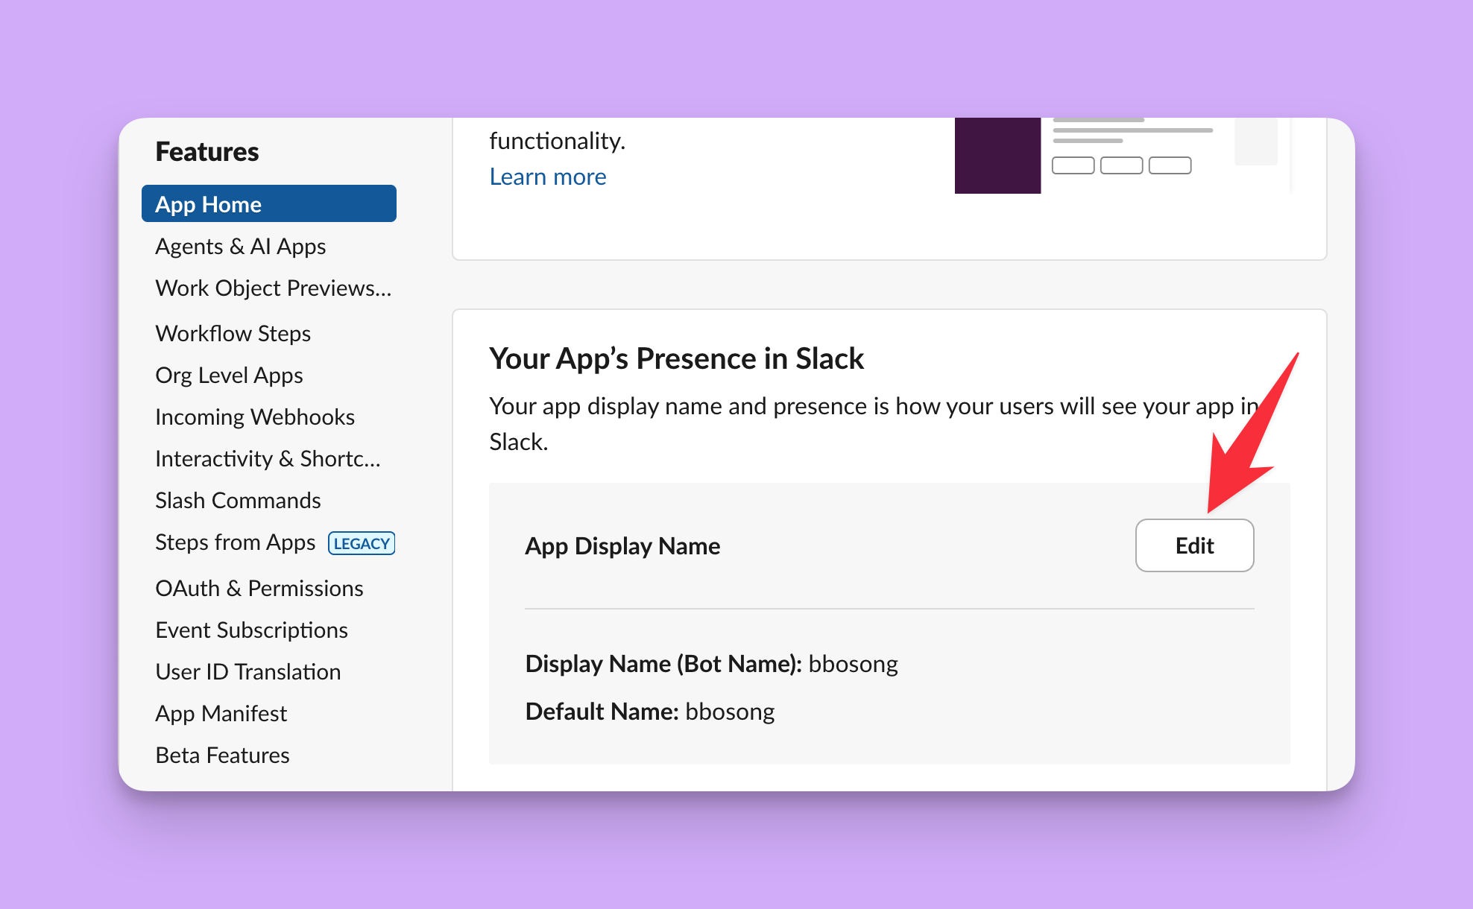The width and height of the screenshot is (1473, 909).
Task: Open Work Object Previews in sidebar
Action: [x=273, y=288]
